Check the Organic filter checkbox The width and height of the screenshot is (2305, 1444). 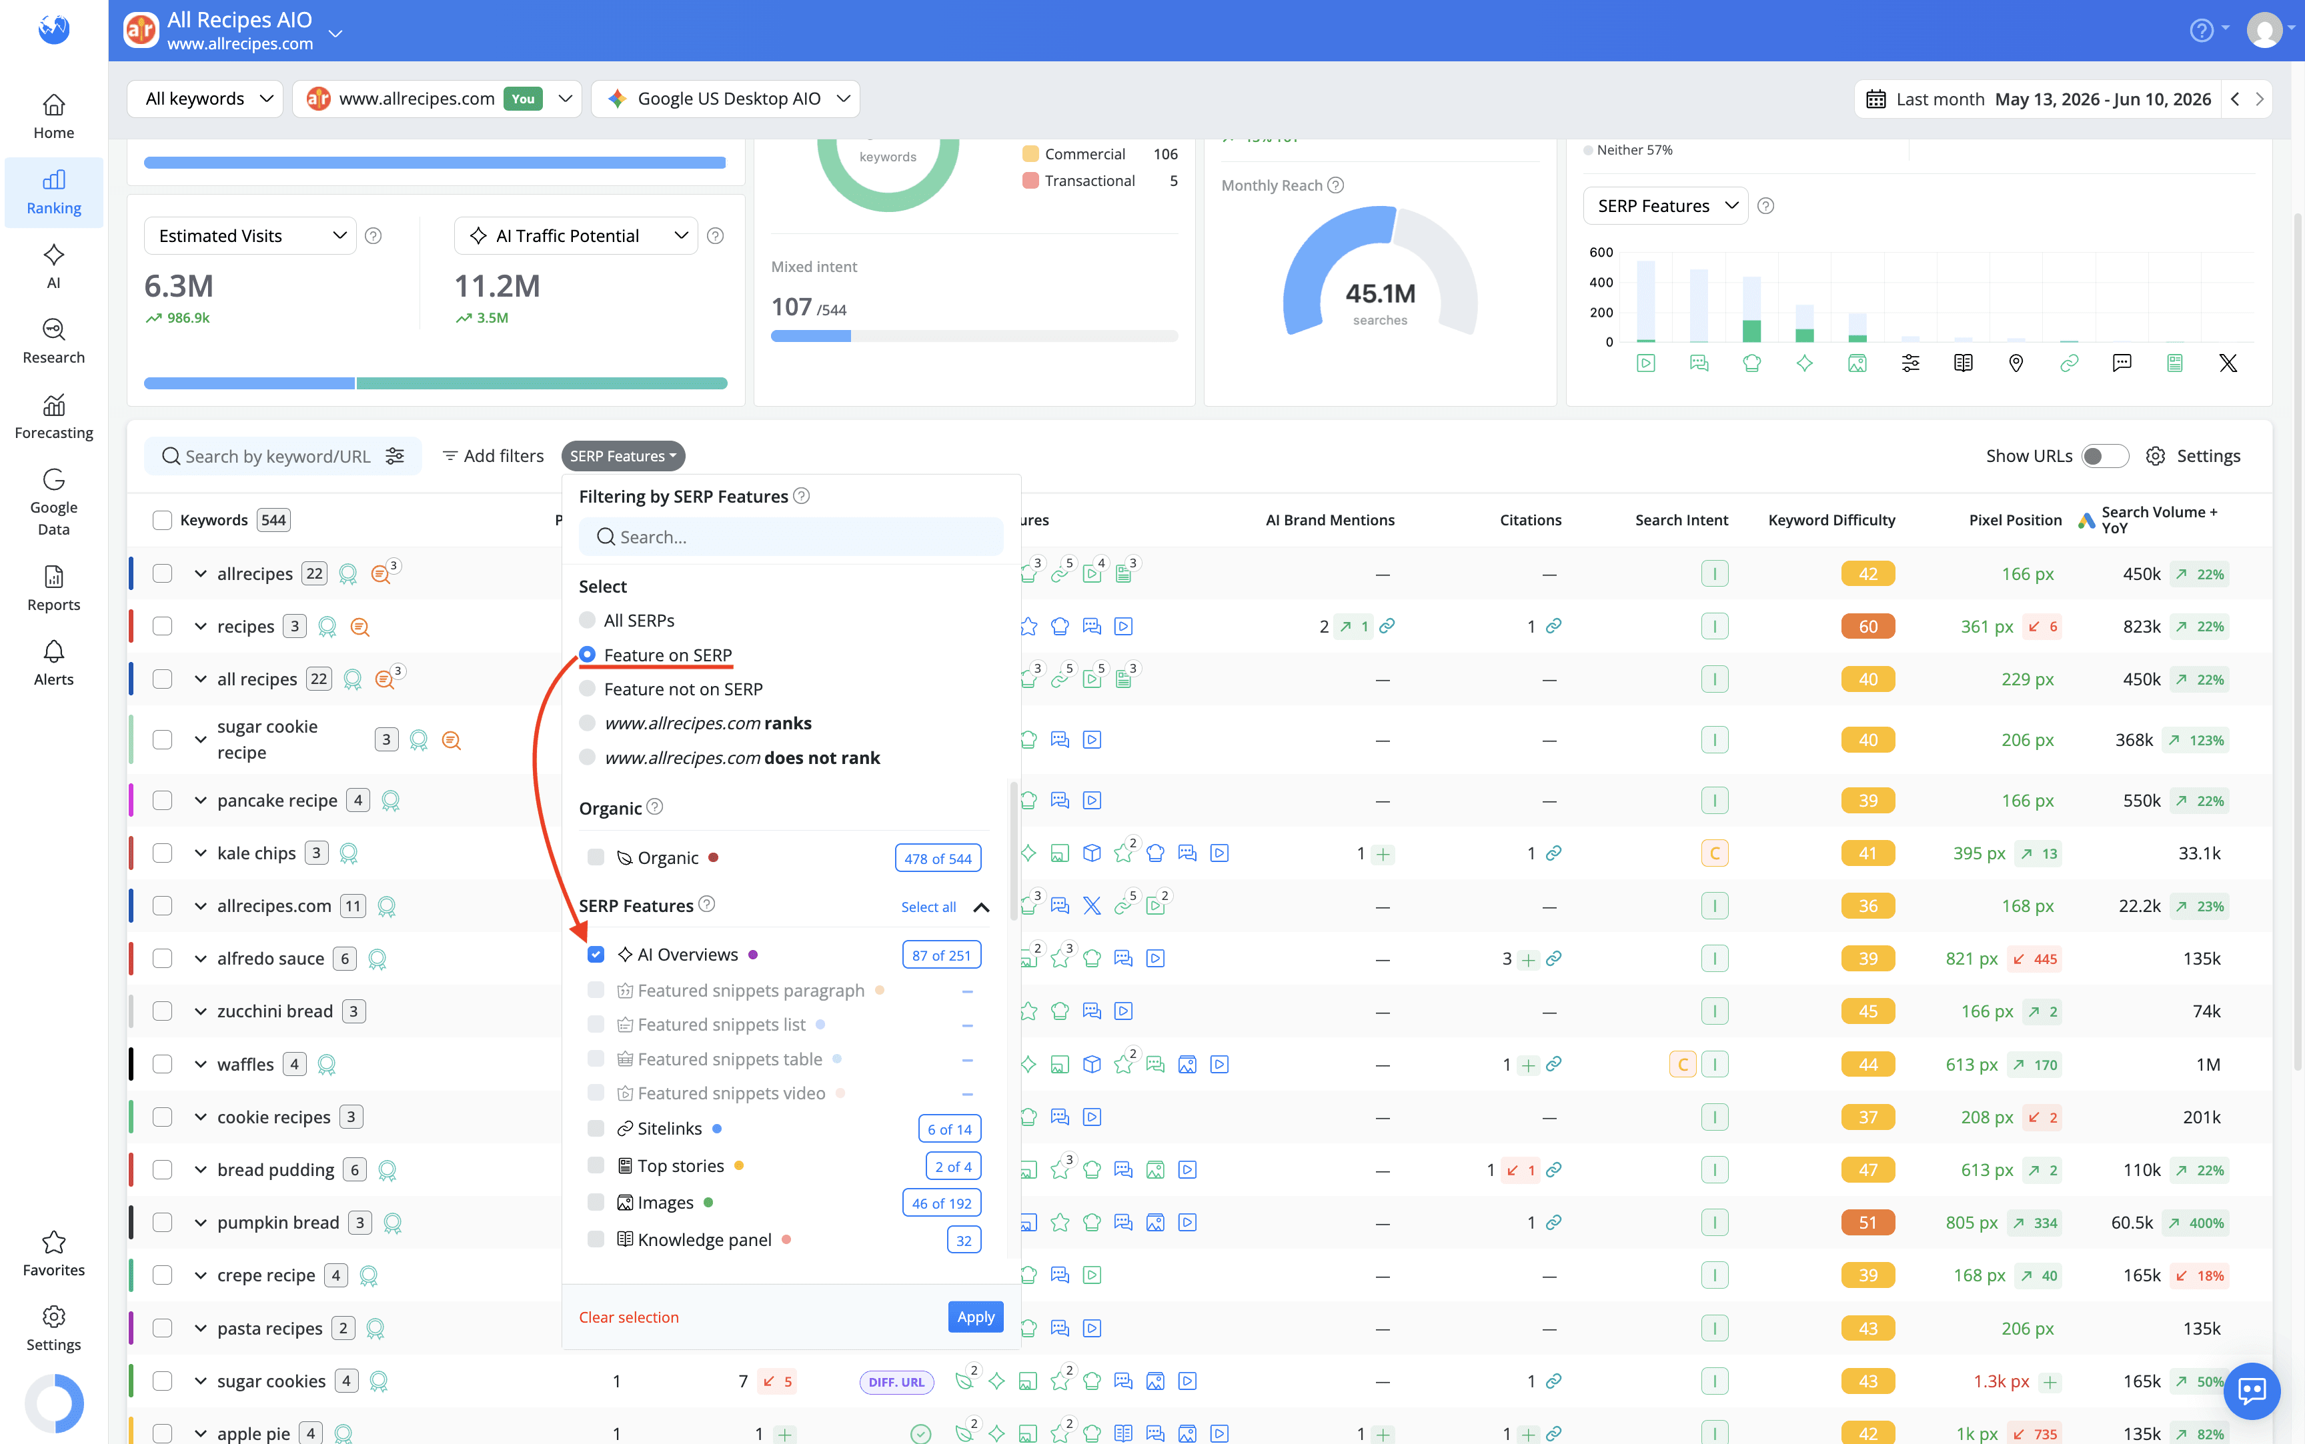(x=595, y=857)
